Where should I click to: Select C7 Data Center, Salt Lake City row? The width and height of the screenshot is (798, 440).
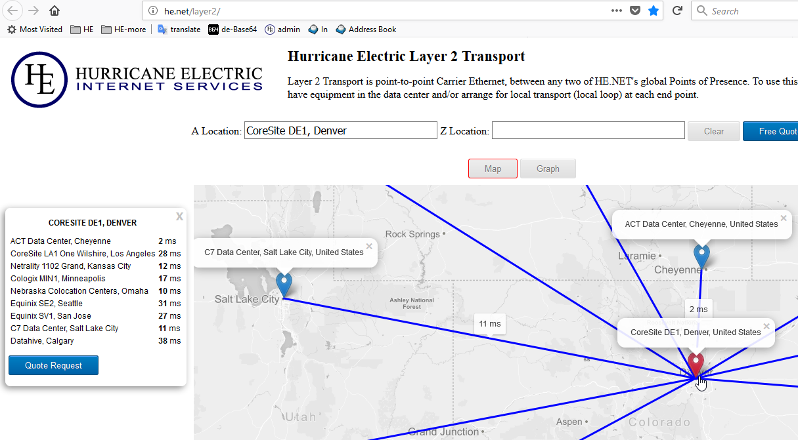(x=95, y=329)
